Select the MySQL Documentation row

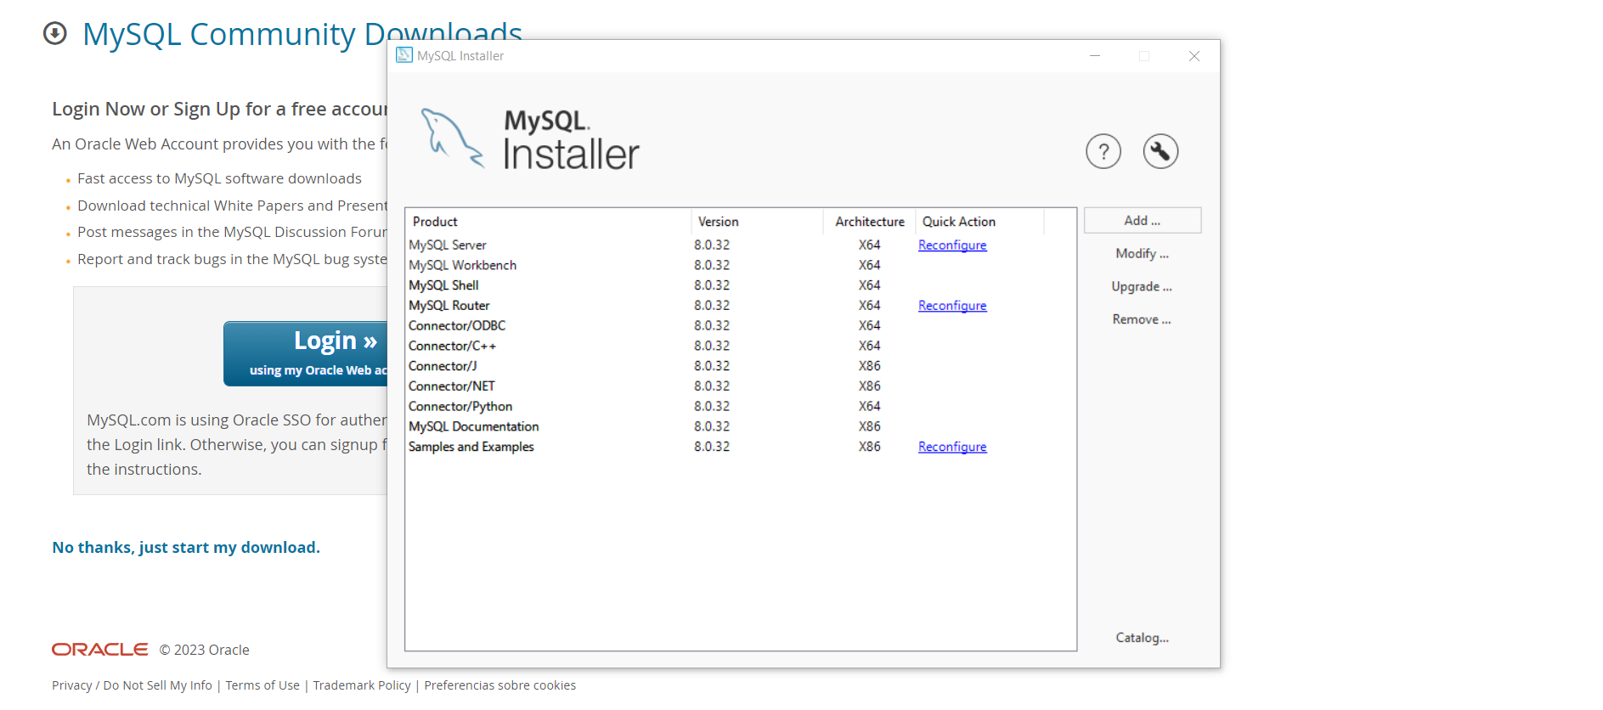741,426
